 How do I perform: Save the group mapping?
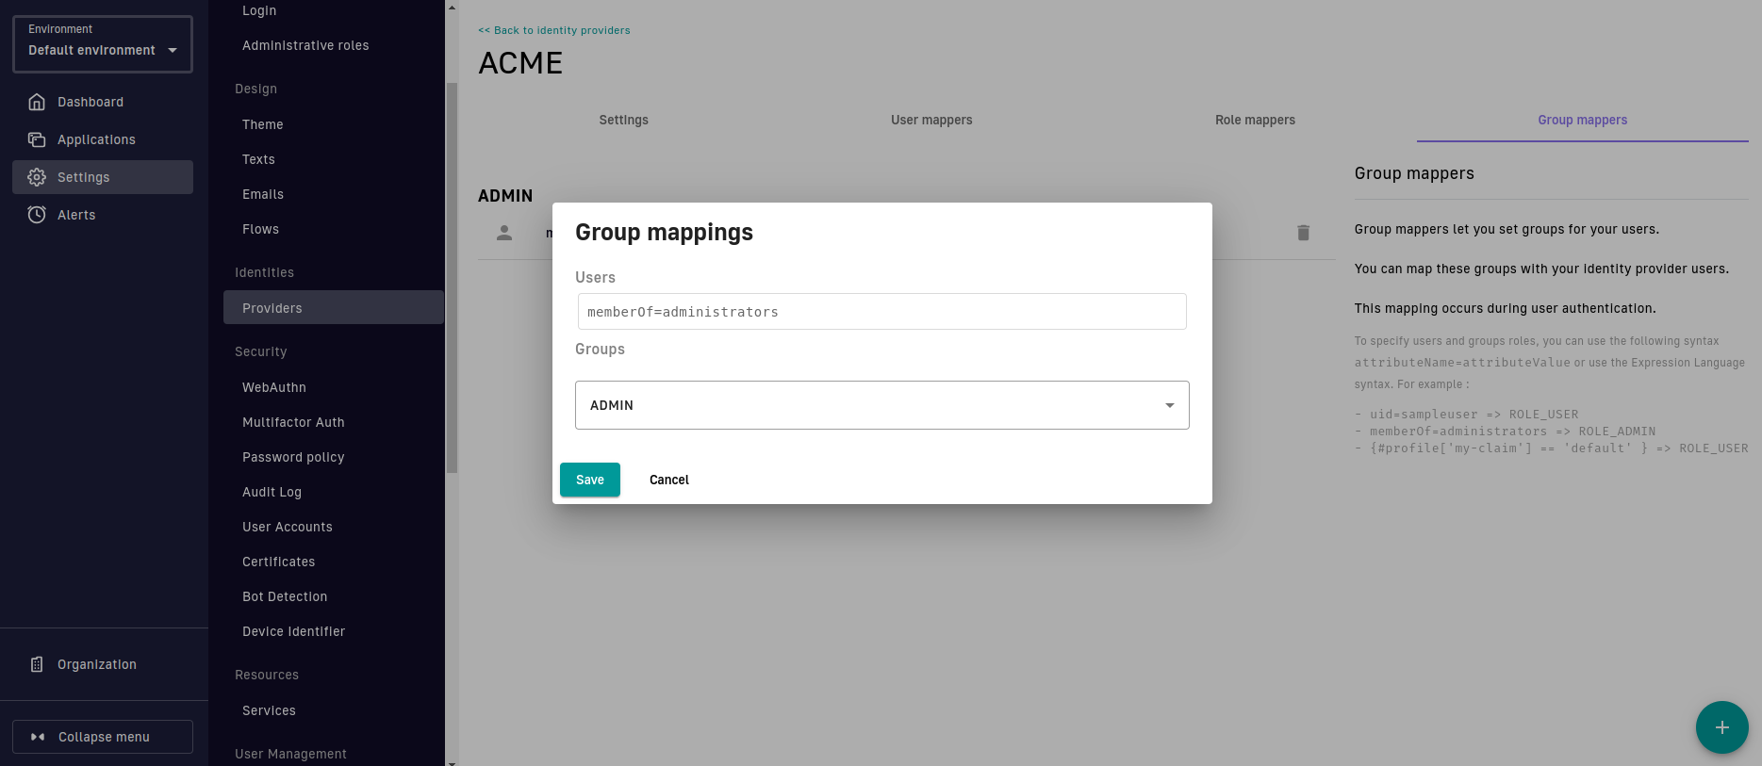(x=590, y=480)
